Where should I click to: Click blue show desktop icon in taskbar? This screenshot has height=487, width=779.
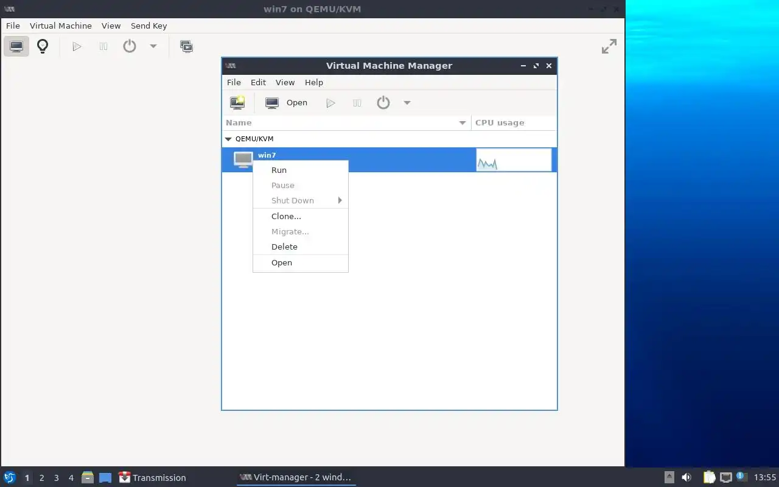(105, 478)
